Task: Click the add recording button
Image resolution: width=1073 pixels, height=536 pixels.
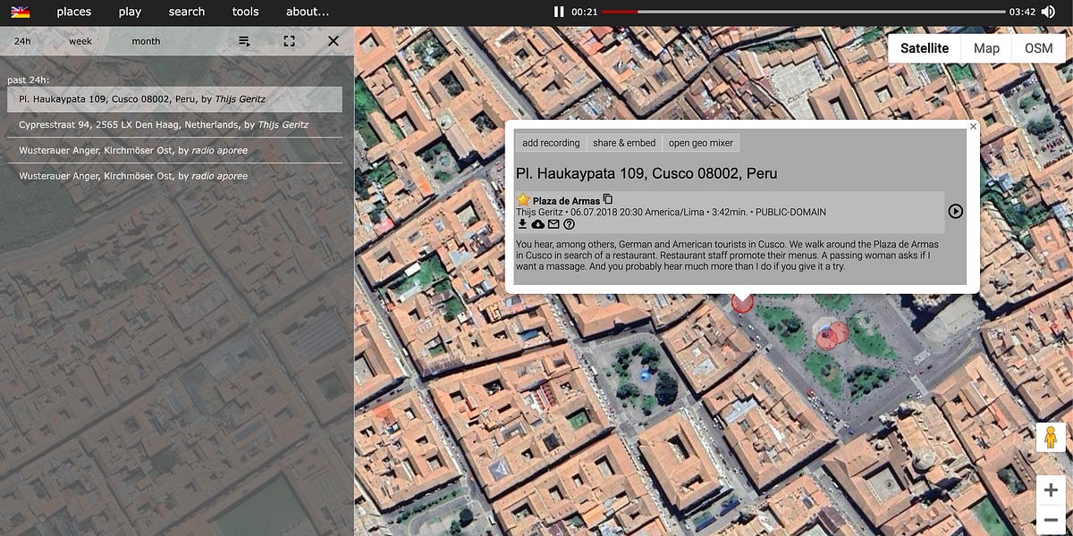Action: pos(551,143)
